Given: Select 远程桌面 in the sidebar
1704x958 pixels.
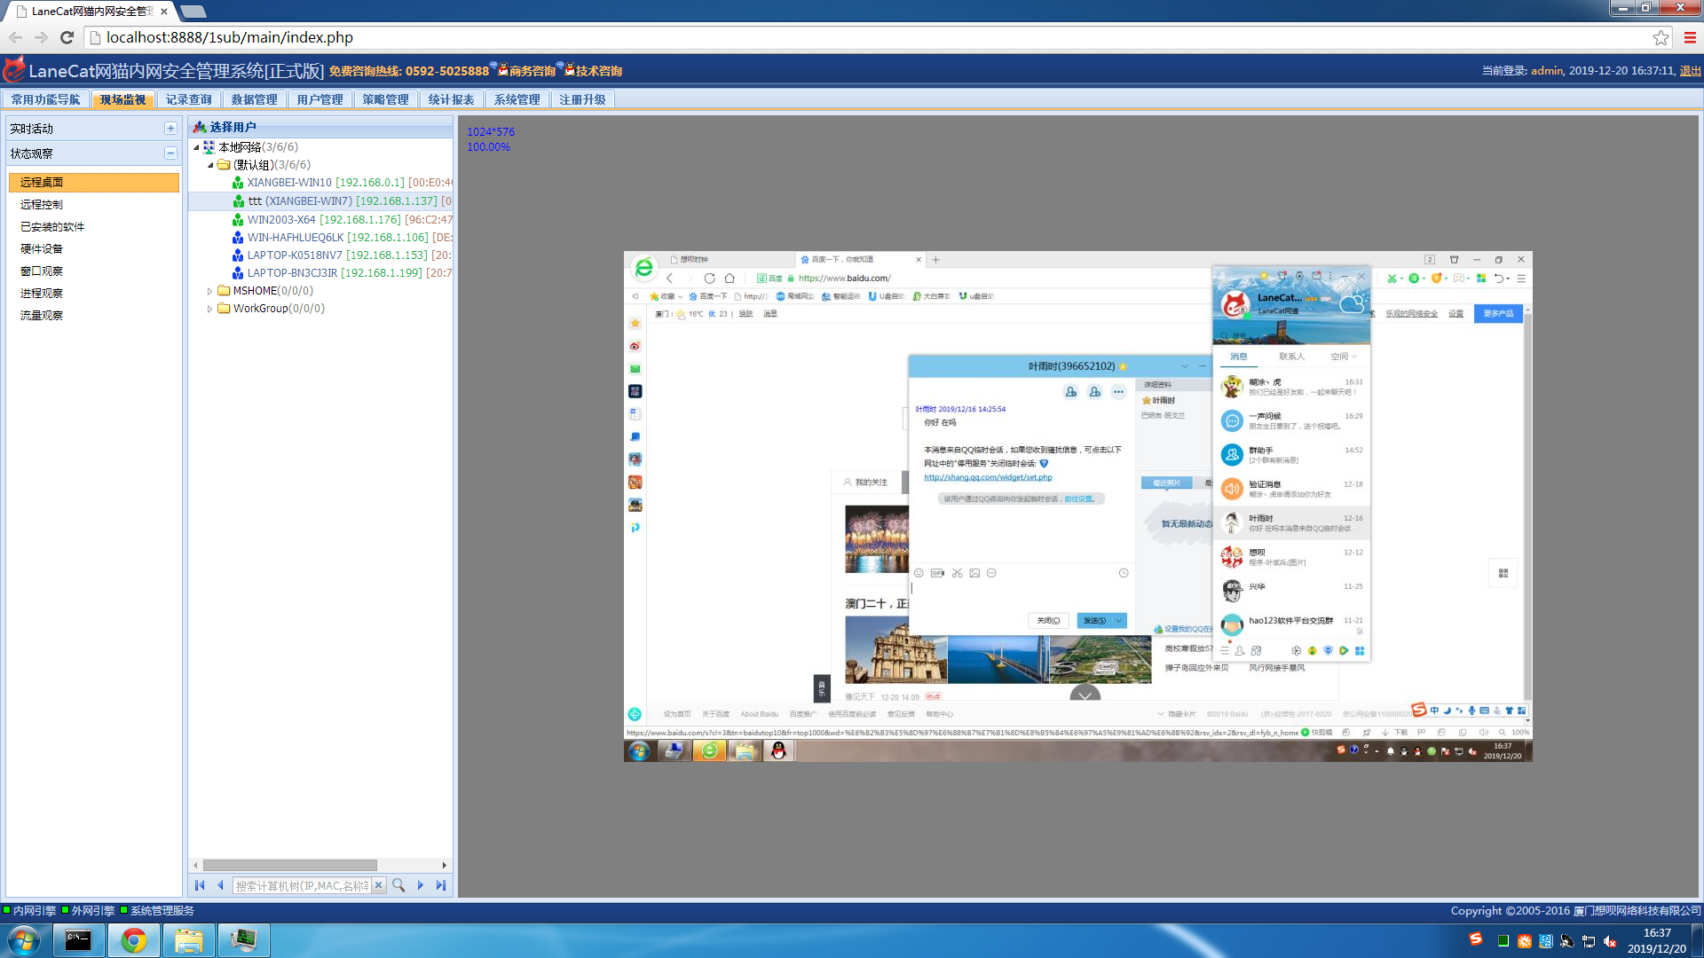Looking at the screenshot, I should tap(94, 182).
